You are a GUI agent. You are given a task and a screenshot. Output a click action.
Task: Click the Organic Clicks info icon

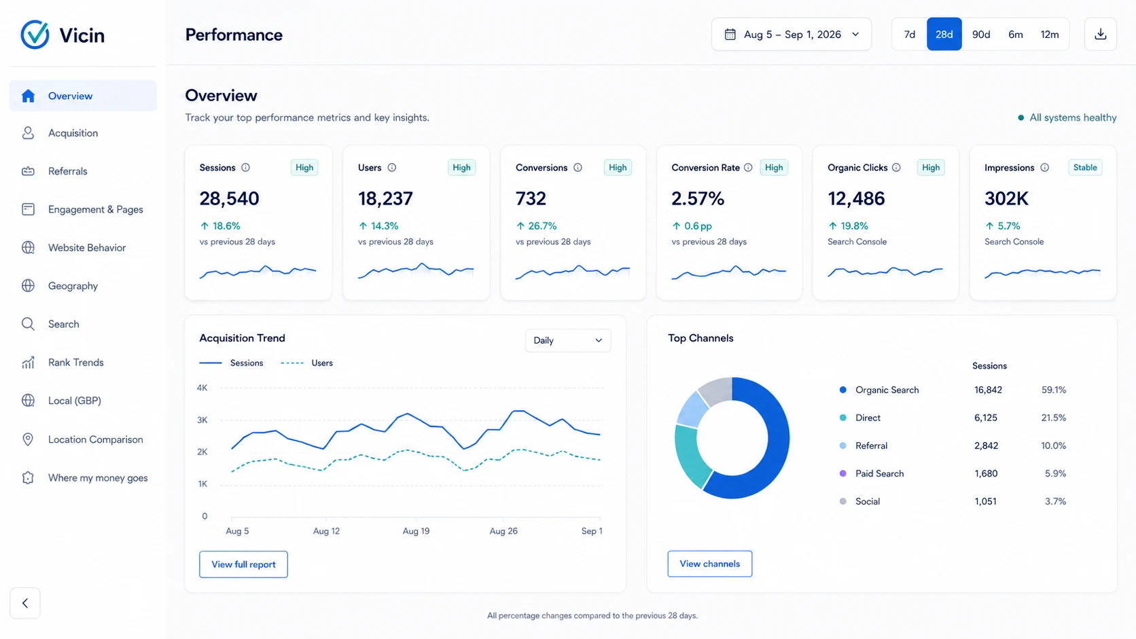[x=896, y=168]
